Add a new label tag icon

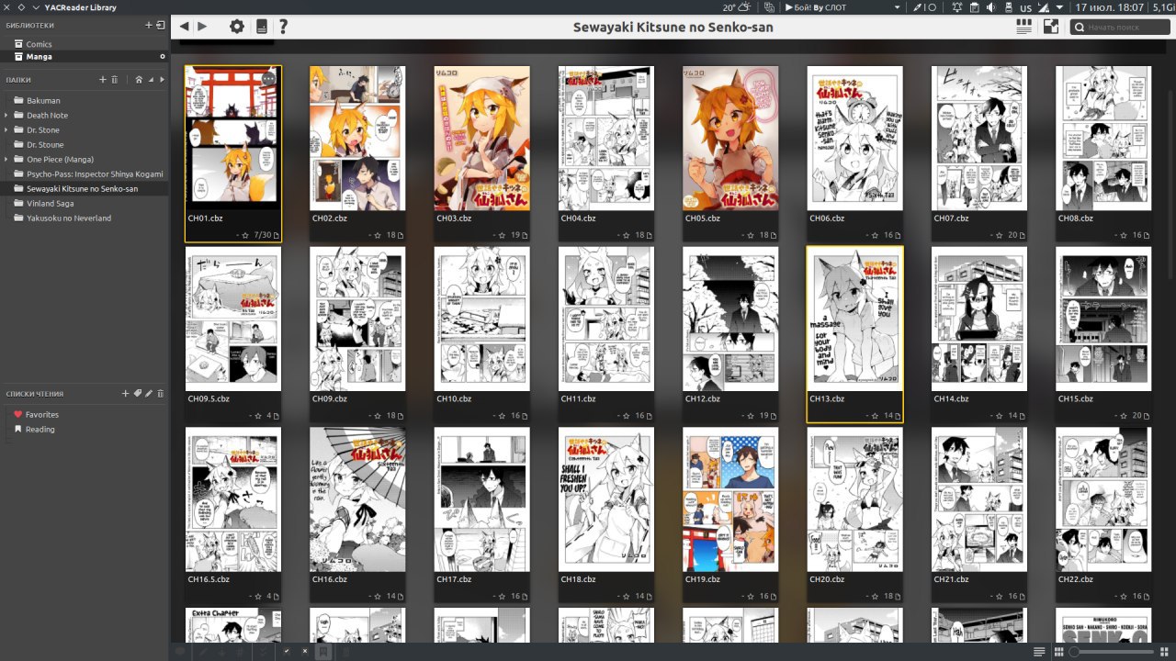pyautogui.click(x=138, y=394)
